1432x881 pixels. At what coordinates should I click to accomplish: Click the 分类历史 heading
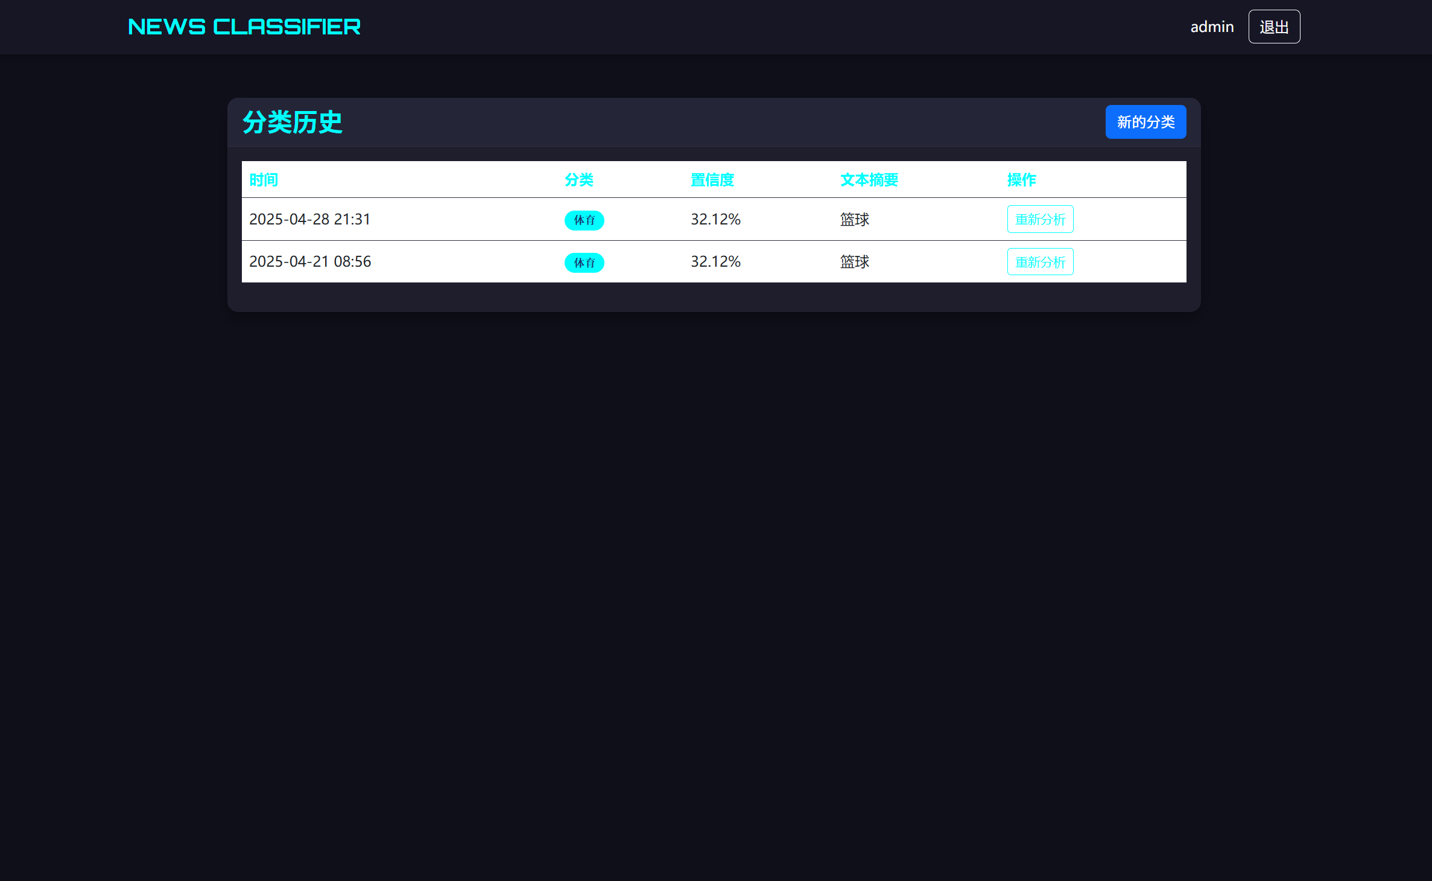293,122
